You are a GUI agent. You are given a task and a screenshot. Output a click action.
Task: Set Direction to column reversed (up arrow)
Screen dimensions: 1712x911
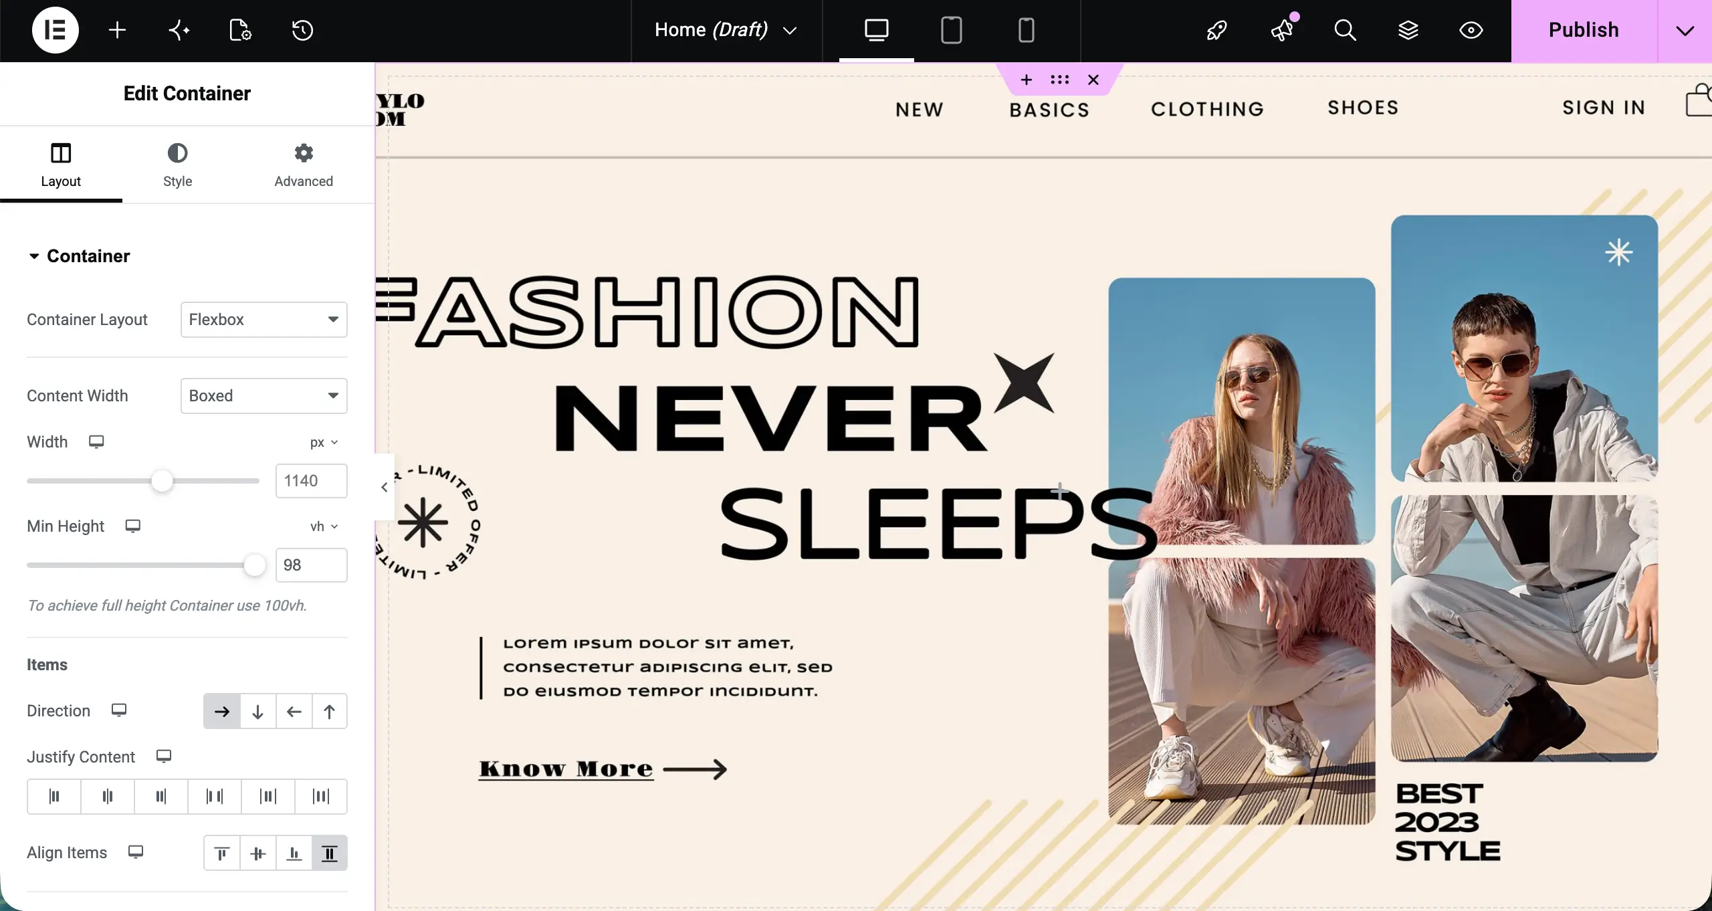pyautogui.click(x=330, y=711)
